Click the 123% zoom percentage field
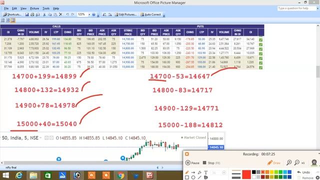Image resolution: width=320 pixels, height=180 pixels. (x=82, y=14)
